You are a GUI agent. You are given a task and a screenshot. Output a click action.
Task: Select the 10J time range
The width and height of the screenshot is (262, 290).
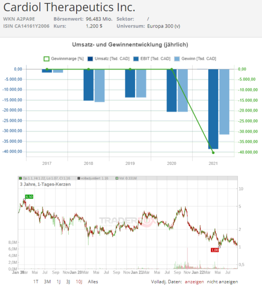(x=79, y=282)
